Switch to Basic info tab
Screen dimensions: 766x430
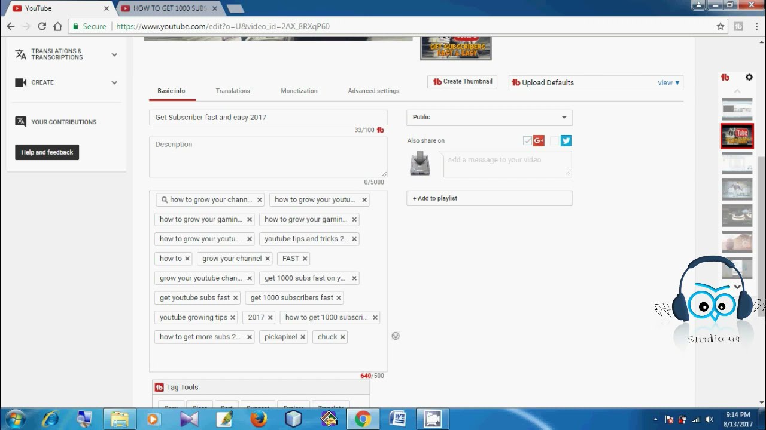coord(171,91)
